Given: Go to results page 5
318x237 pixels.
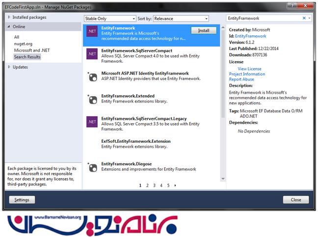Looking at the screenshot, I should click(168, 185).
